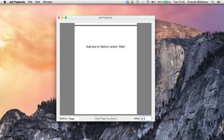Open Spotlight search magnifier
Image resolution: width=224 pixels, height=140 pixels.
tap(213, 2)
